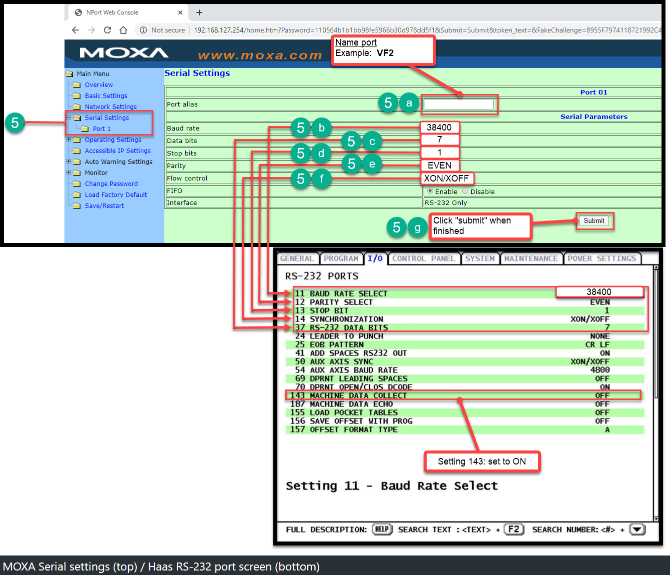Select the 54 AUX AXIS BAUD RATE row
Image resolution: width=670 pixels, height=575 pixels.
[465, 370]
